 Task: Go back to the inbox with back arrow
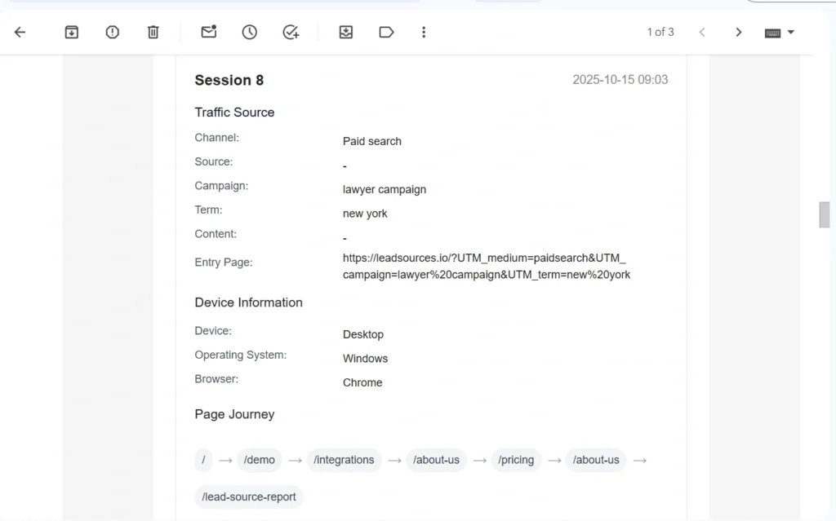20,33
